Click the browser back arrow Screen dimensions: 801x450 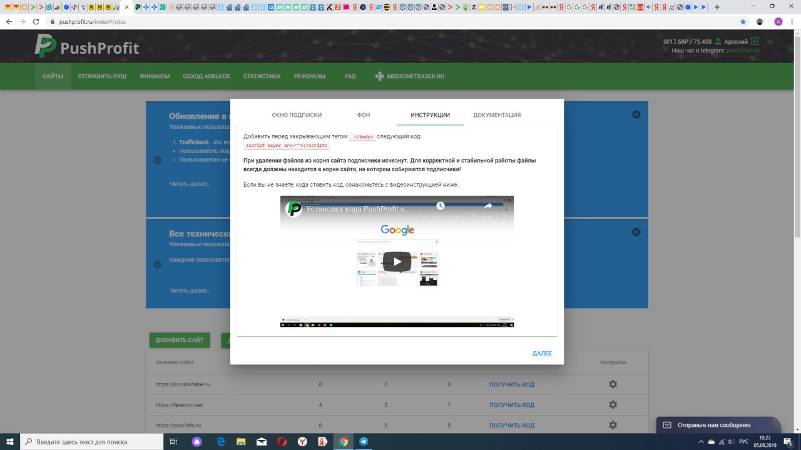pyautogui.click(x=8, y=21)
